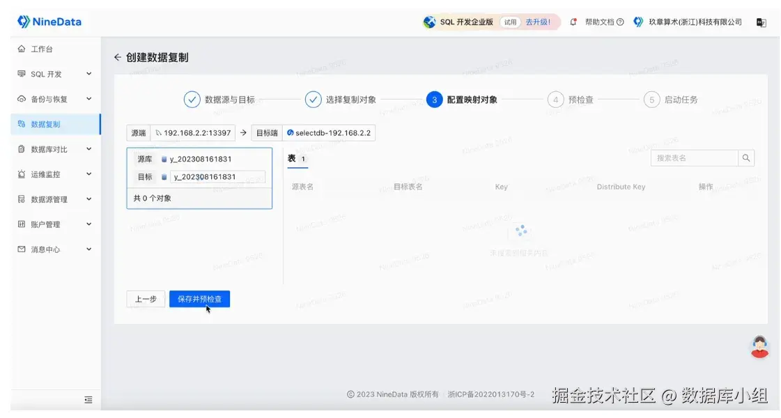Collapse the sidebar via bottom-left icon

coord(88,400)
